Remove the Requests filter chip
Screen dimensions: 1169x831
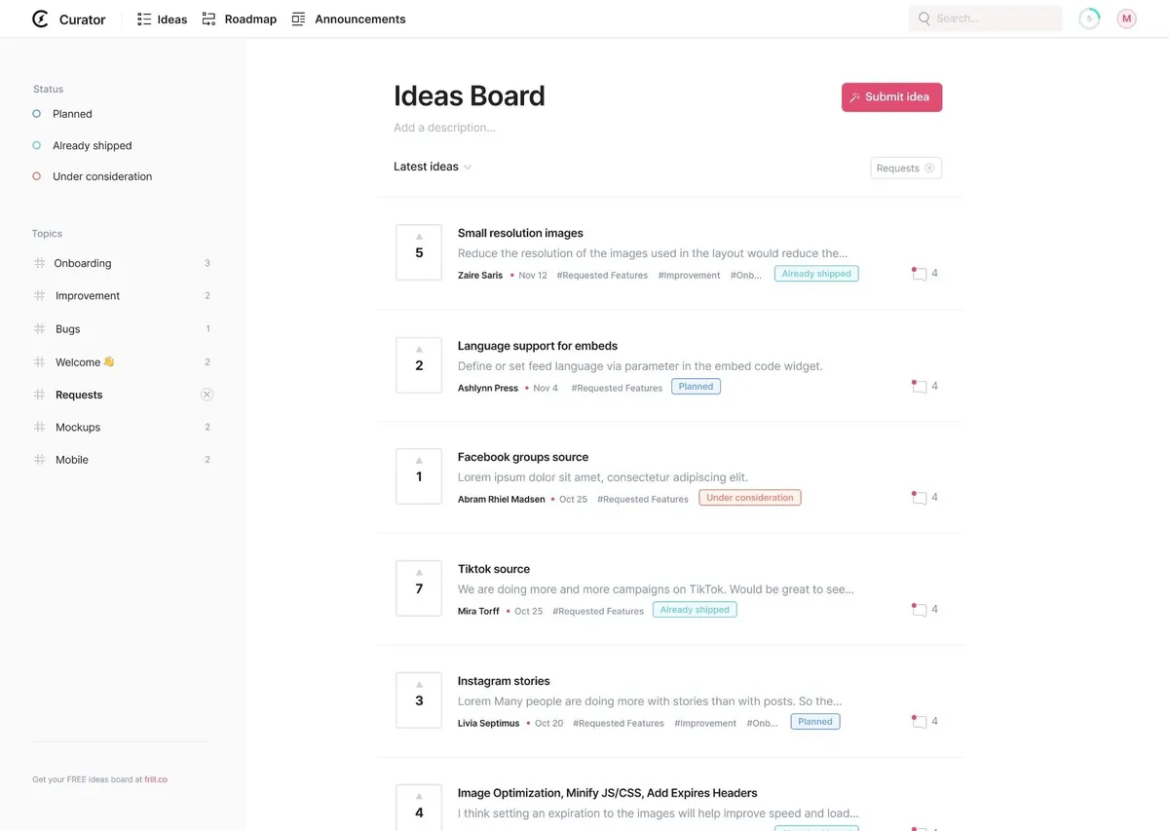929,168
